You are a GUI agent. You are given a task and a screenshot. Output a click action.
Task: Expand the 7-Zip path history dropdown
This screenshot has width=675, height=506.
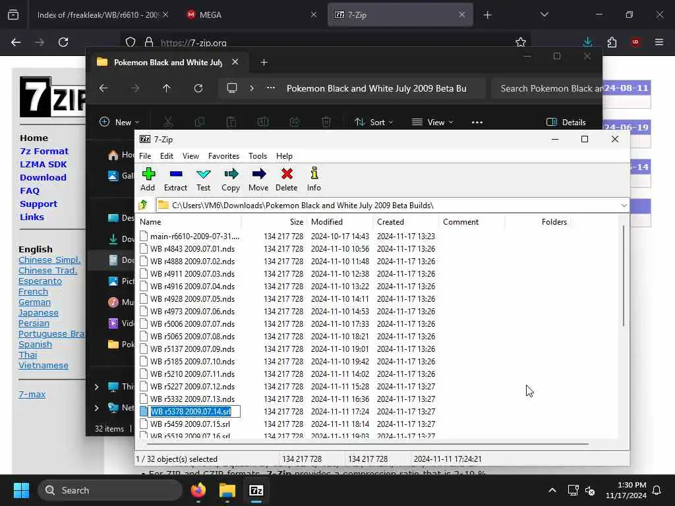click(624, 206)
